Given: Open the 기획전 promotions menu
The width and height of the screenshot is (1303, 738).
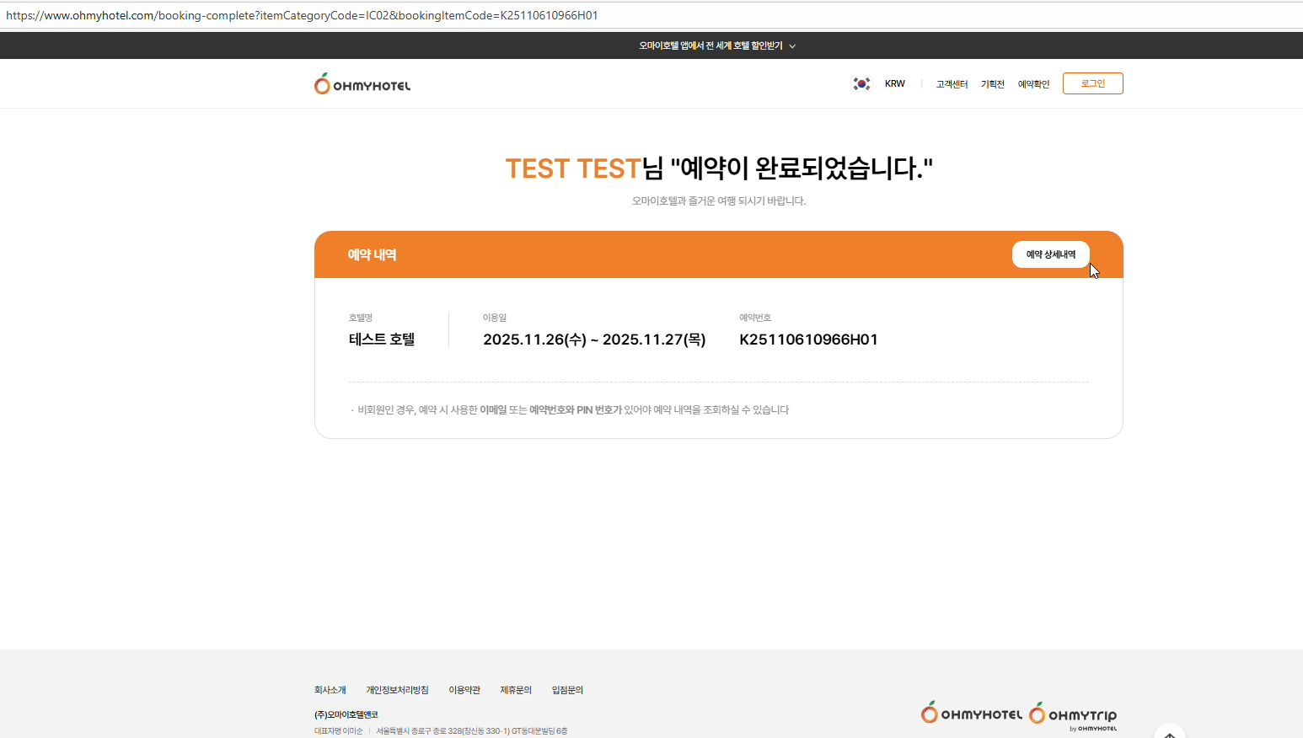Looking at the screenshot, I should pos(992,84).
